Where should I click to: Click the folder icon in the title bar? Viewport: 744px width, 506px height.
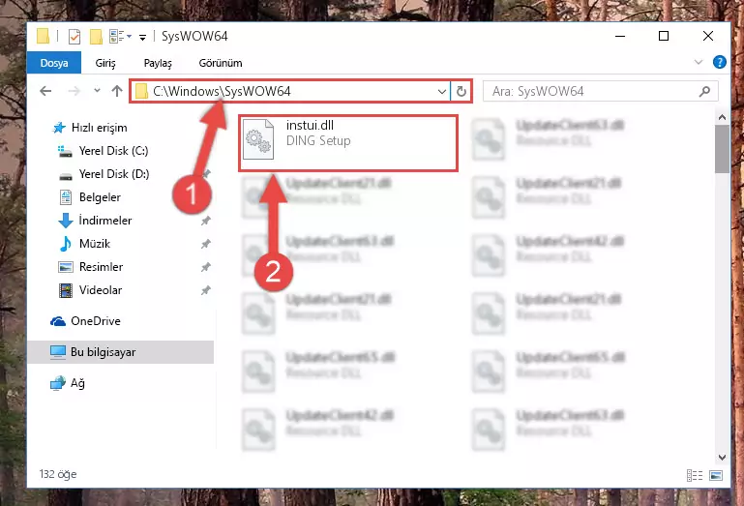pos(43,36)
